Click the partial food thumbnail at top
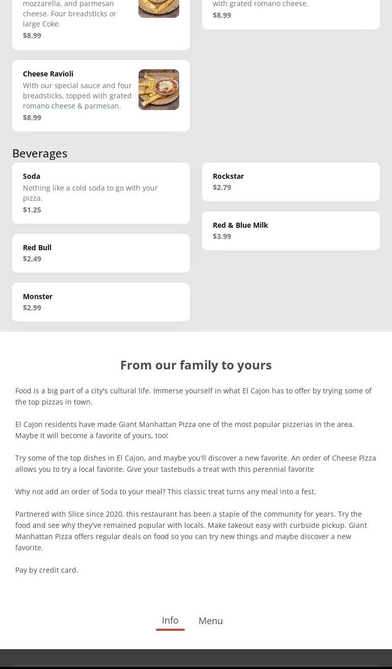Screen dimensions: 392x669 [158, 8]
